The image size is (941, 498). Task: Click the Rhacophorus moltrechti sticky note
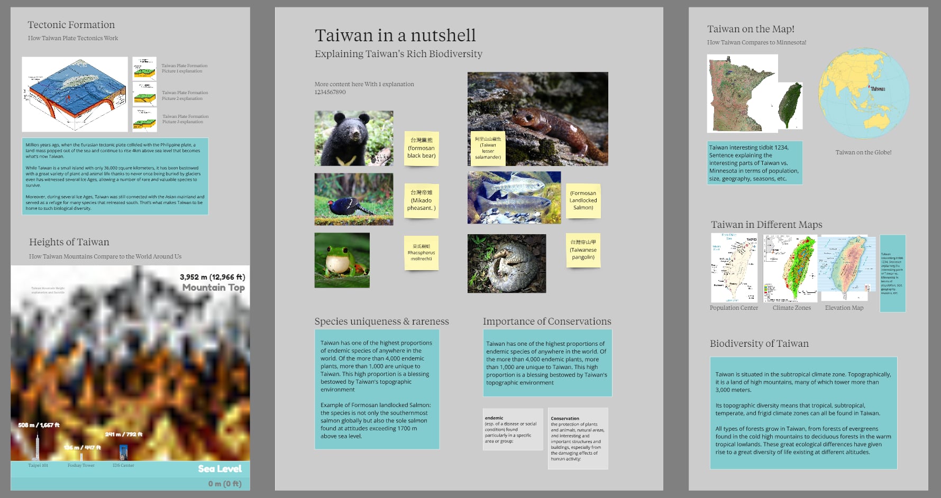421,253
